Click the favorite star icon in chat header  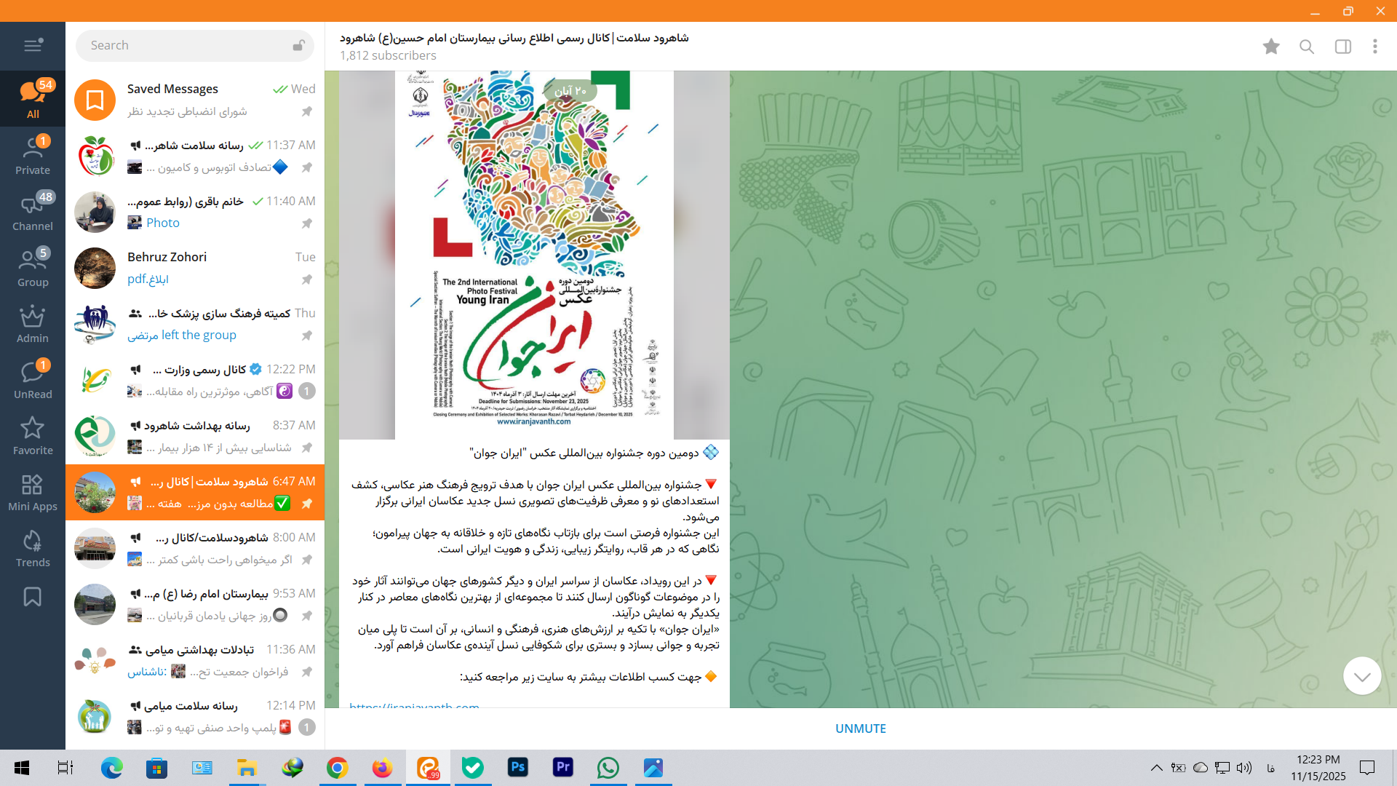(x=1271, y=47)
